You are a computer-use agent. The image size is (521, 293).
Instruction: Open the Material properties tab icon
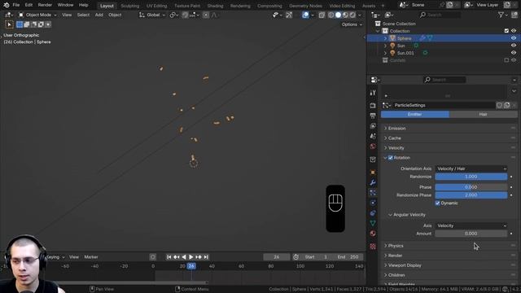pos(373,234)
